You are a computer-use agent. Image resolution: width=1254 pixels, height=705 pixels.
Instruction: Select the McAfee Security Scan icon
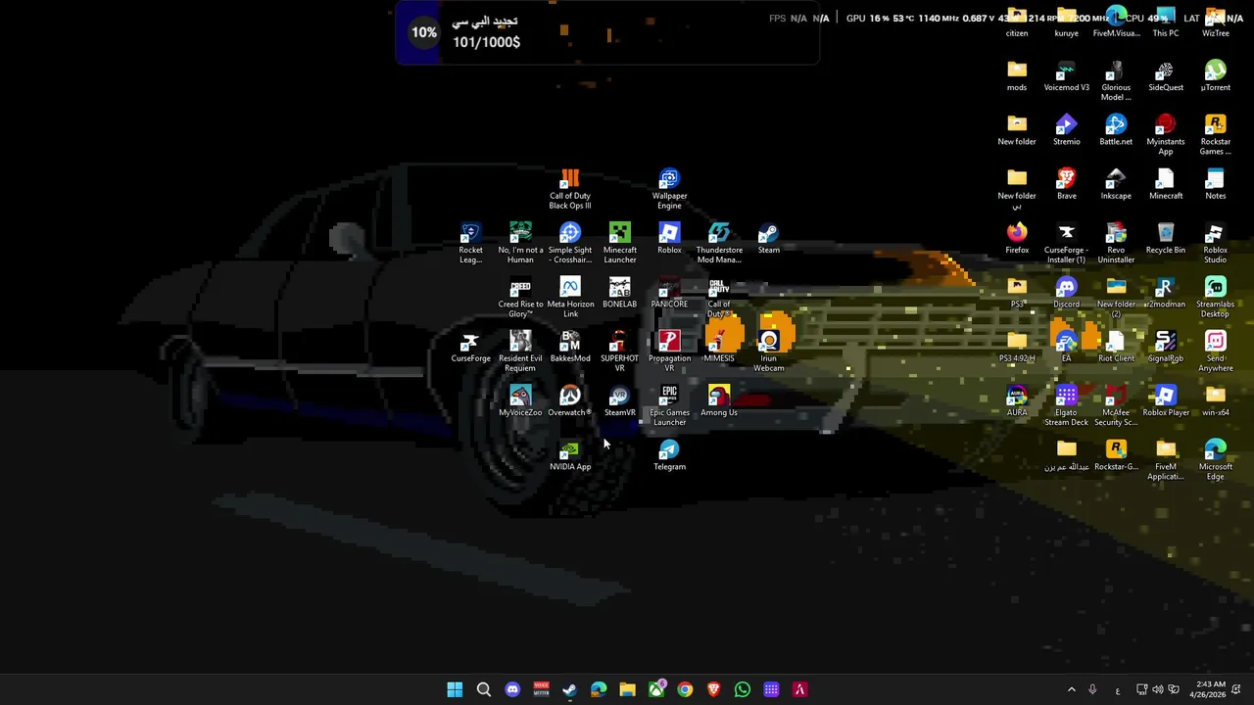click(x=1116, y=404)
